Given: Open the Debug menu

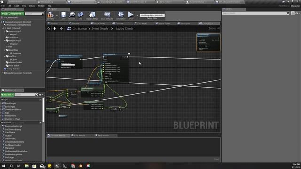Looking at the screenshot, I should [x=32, y=6].
